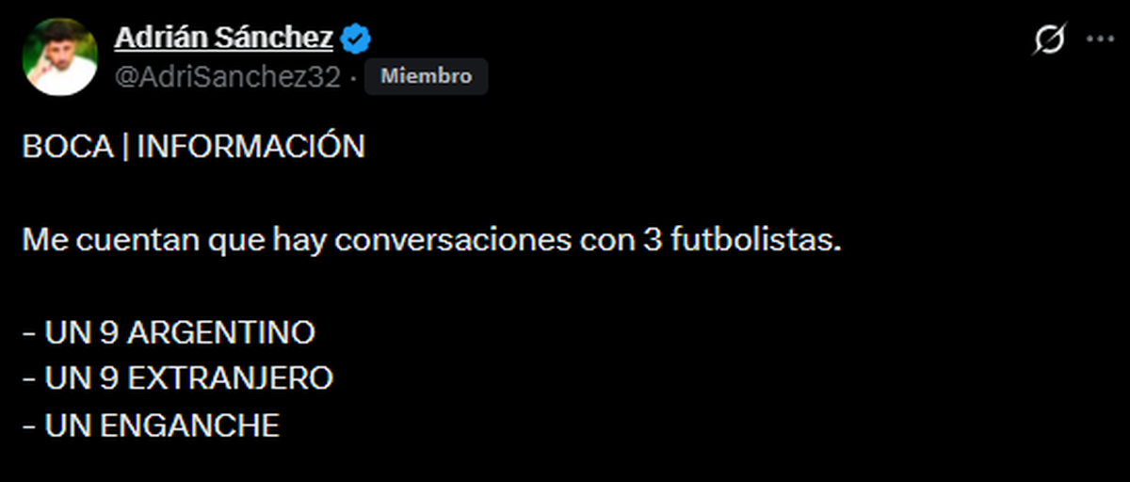Screen dimensions: 1130x482
Task: Open Adrián Sánchez's profile picture
Action: (x=60, y=57)
